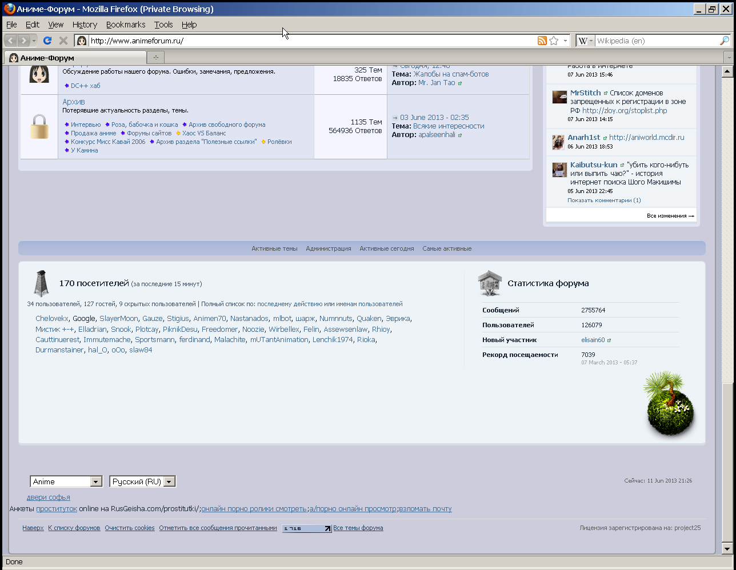Click Самые активные link

(447, 249)
